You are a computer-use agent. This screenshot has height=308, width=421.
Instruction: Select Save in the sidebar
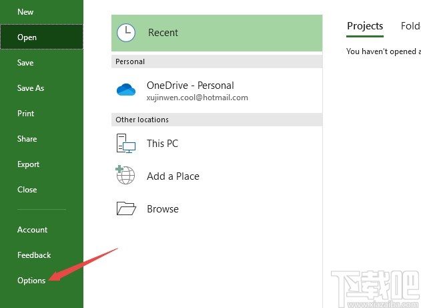(x=25, y=63)
